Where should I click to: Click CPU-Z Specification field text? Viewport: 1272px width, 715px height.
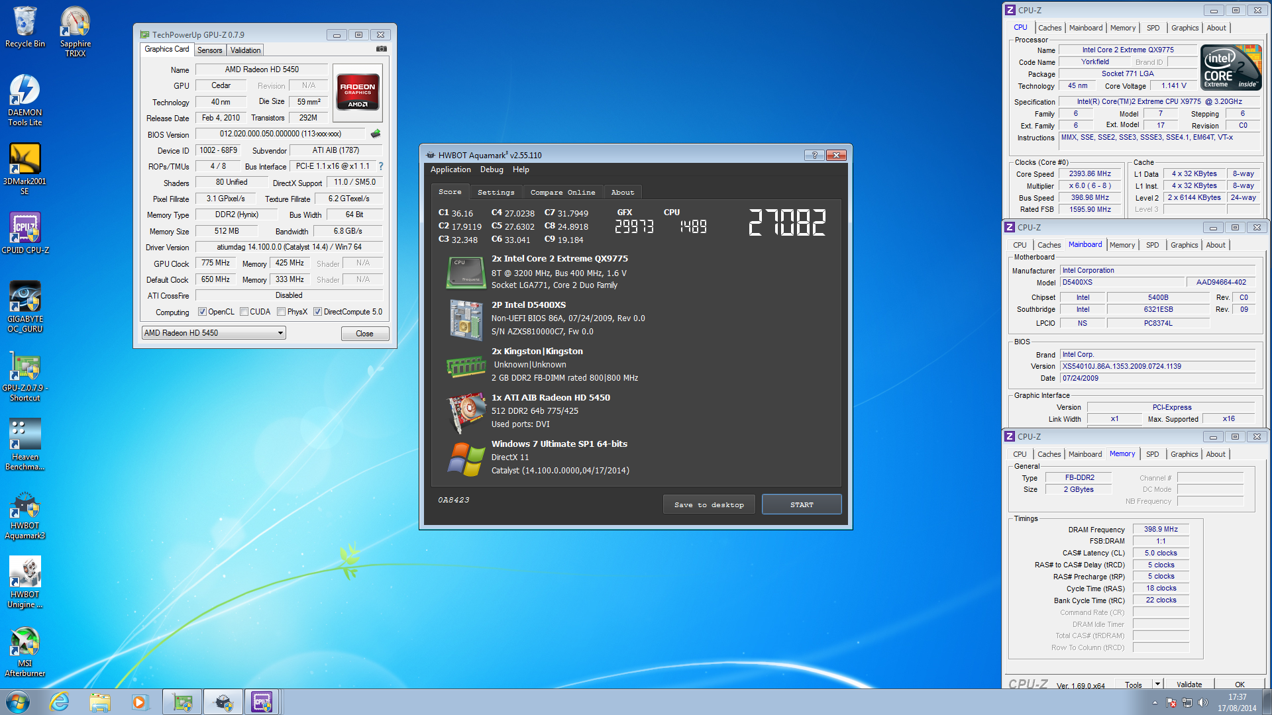click(1159, 101)
